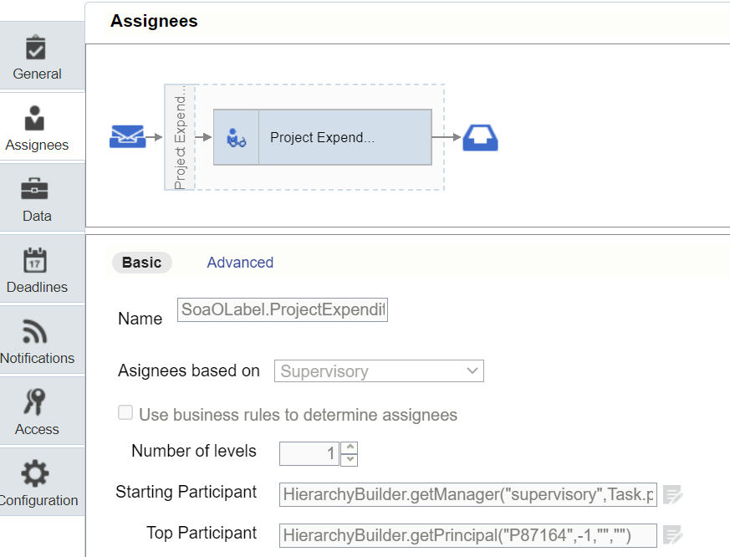This screenshot has width=730, height=557.
Task: Open the General panel in the sidebar
Action: pyautogui.click(x=37, y=55)
